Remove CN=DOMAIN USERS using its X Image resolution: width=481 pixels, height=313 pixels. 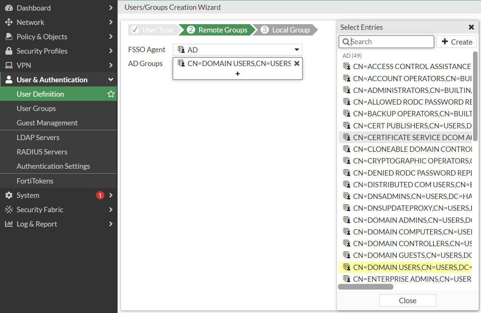[x=297, y=63]
